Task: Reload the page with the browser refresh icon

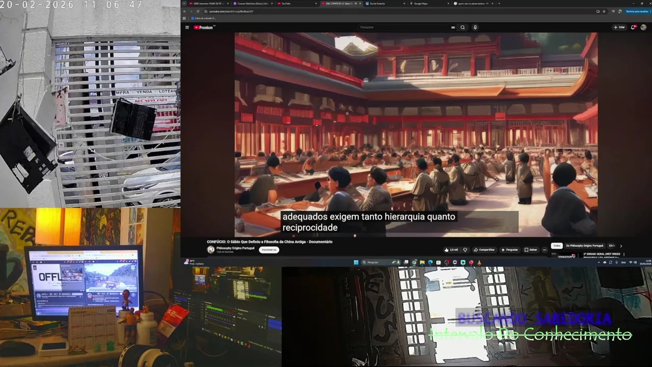Action: point(198,11)
